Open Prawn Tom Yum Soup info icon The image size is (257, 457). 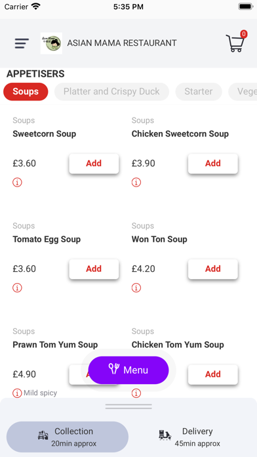coord(17,393)
